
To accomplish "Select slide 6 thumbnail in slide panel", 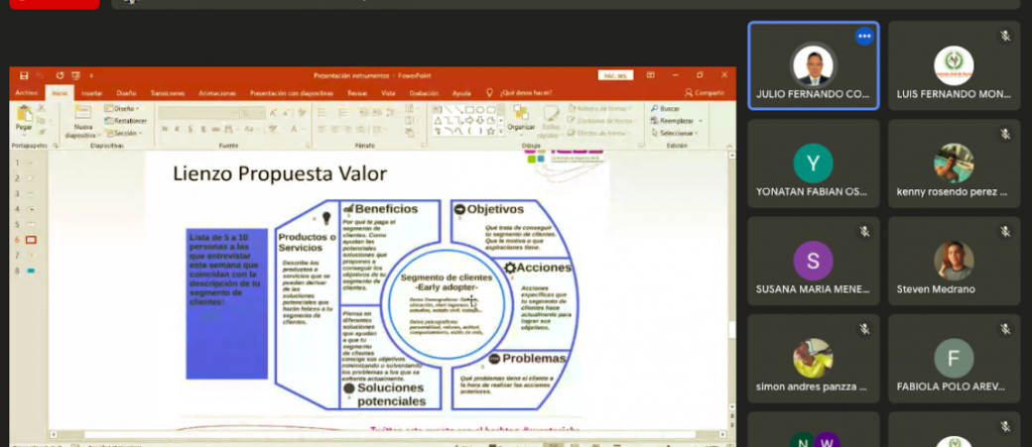I will (30, 240).
